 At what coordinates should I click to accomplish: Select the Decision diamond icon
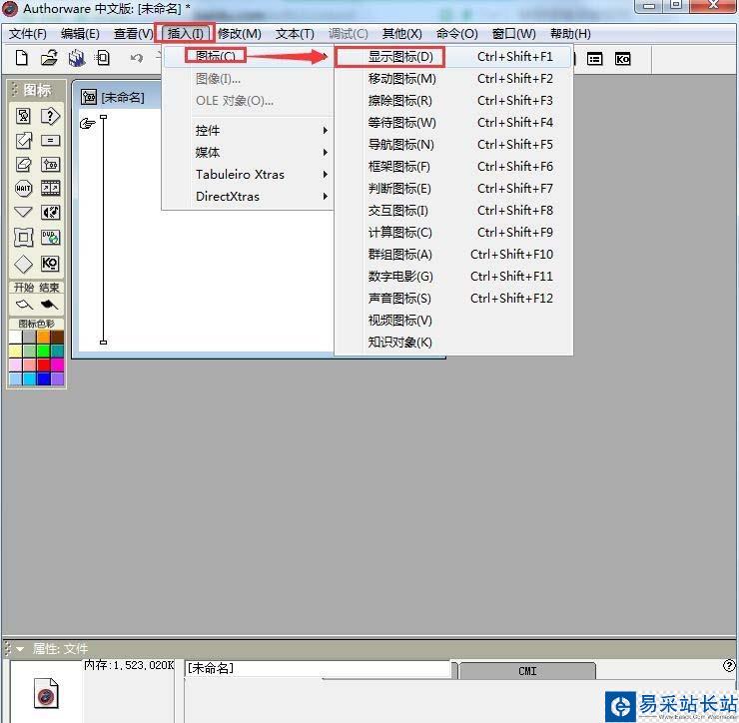(x=23, y=264)
